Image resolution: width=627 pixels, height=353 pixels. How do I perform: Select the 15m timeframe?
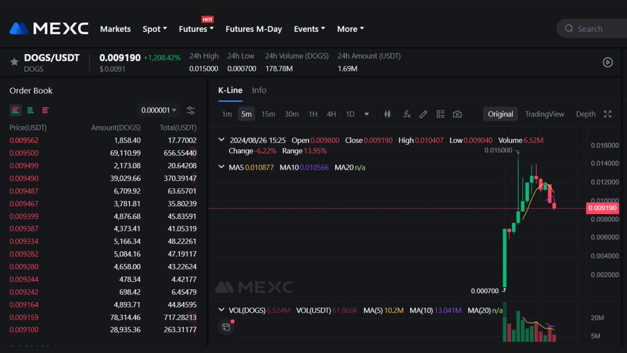coord(268,114)
